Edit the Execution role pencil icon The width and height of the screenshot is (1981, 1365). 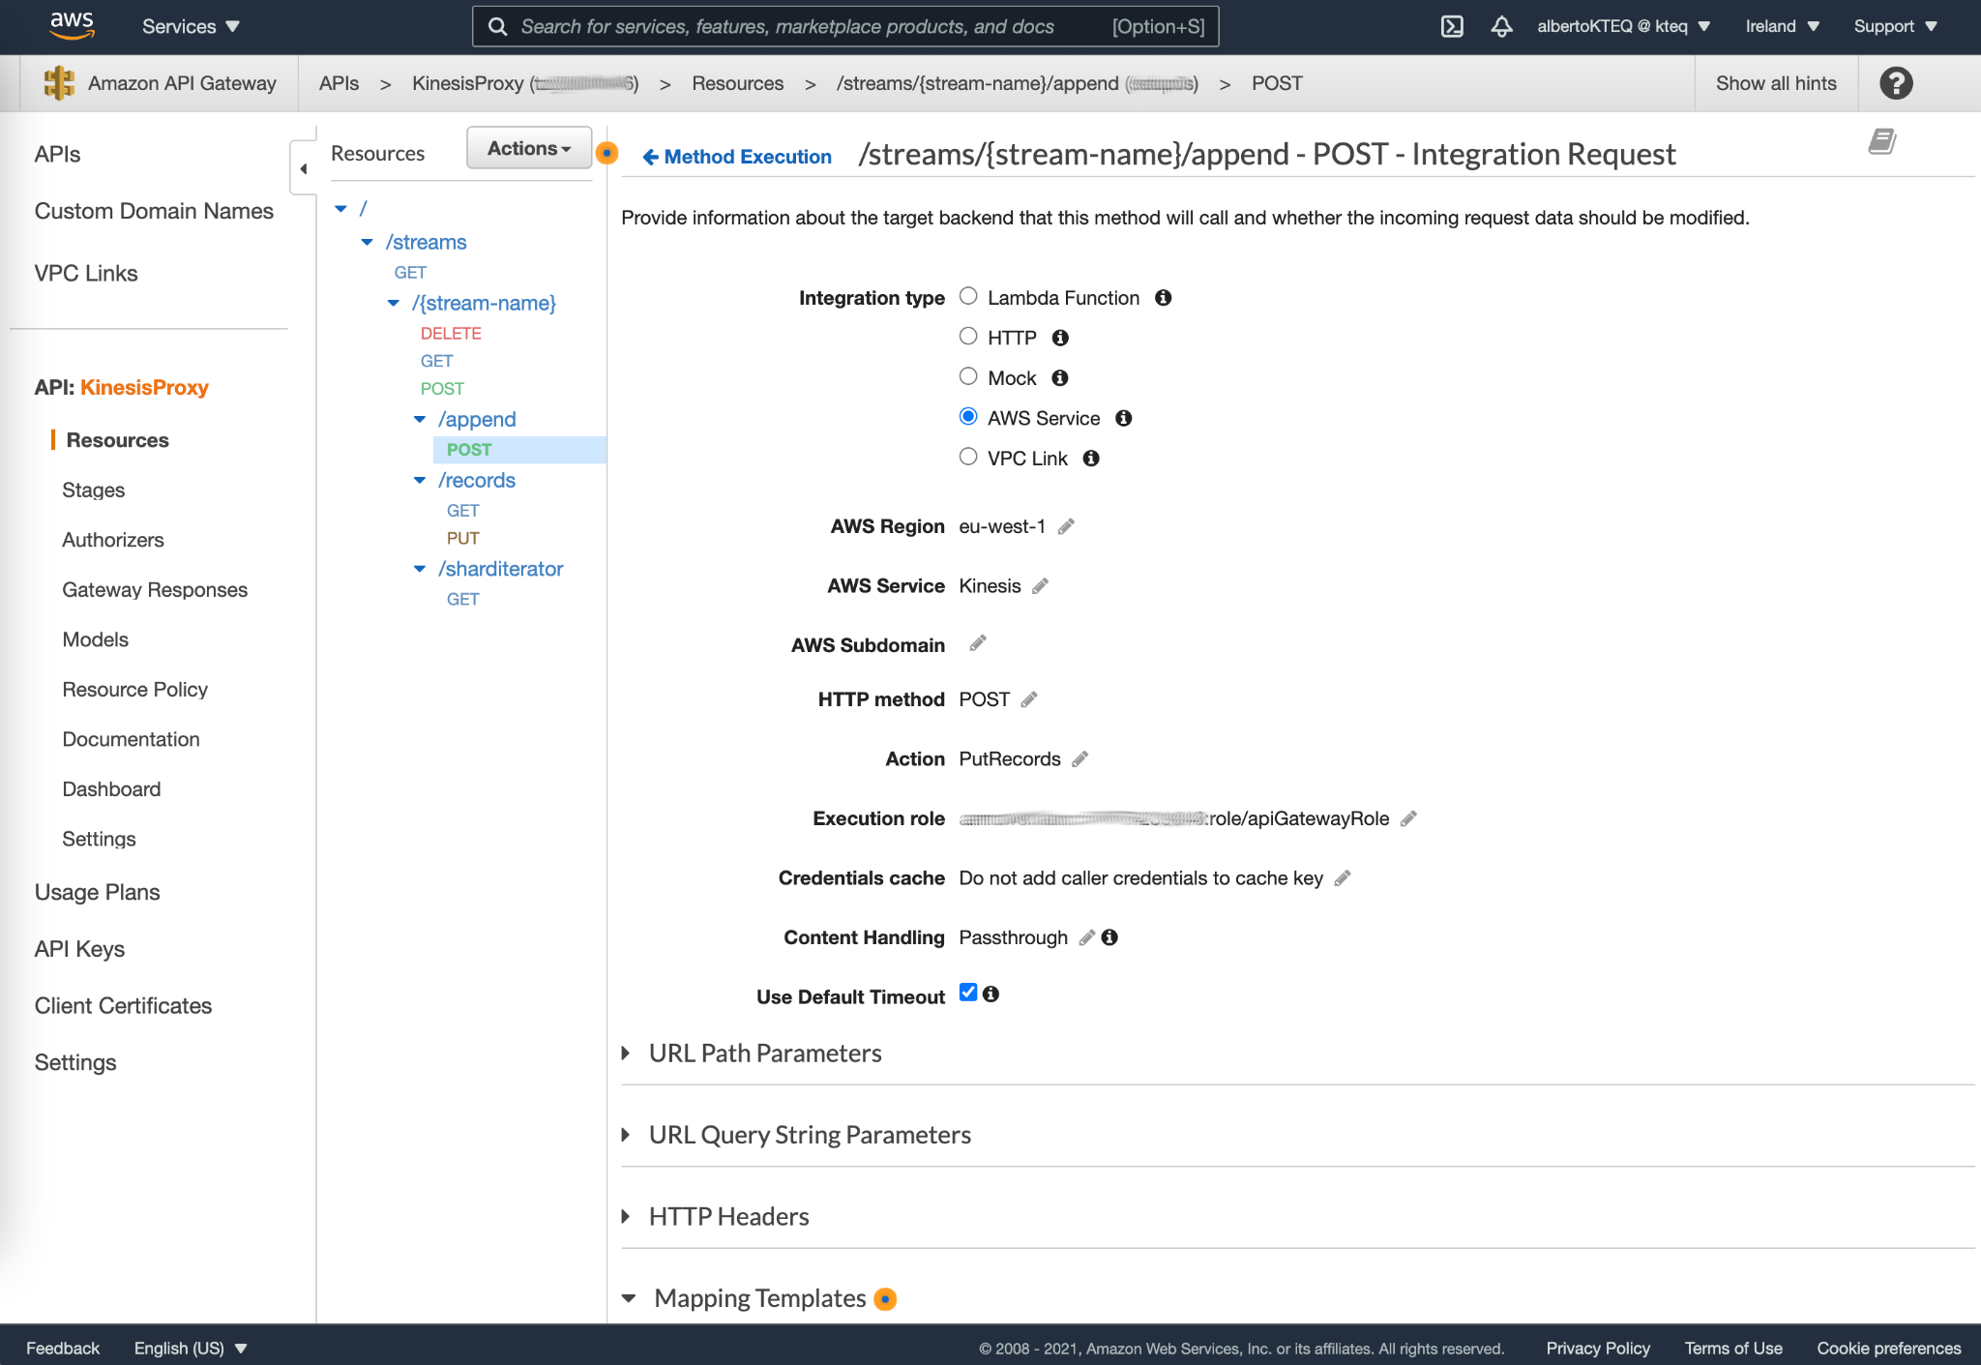(x=1408, y=818)
